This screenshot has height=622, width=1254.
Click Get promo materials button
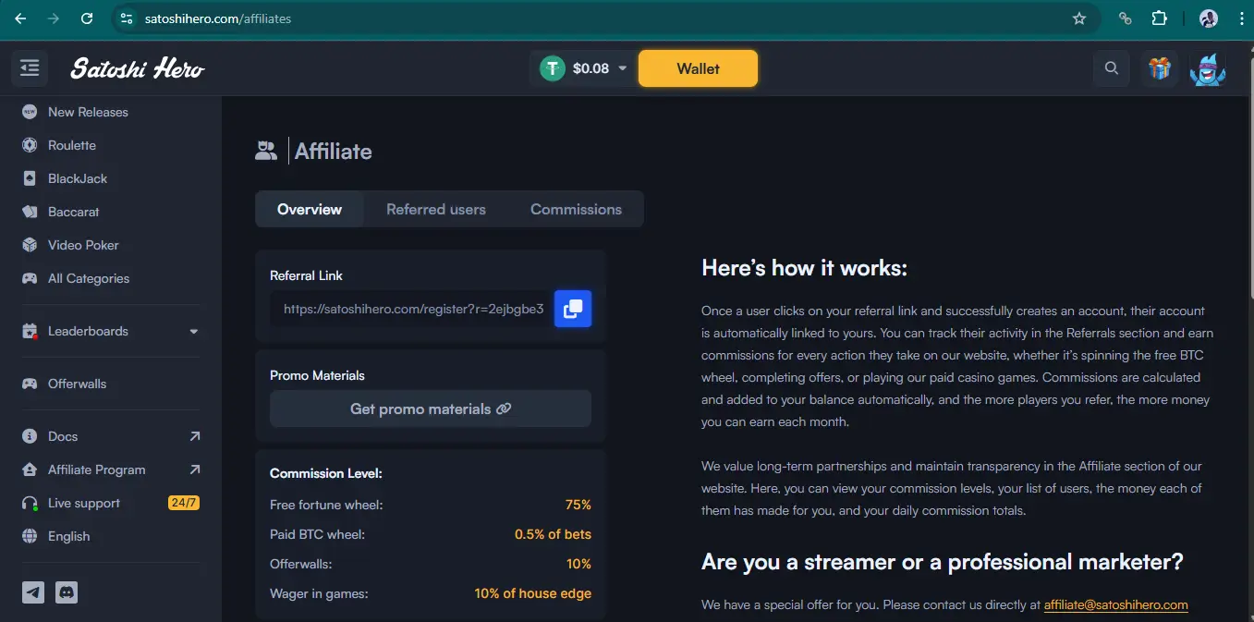click(430, 409)
